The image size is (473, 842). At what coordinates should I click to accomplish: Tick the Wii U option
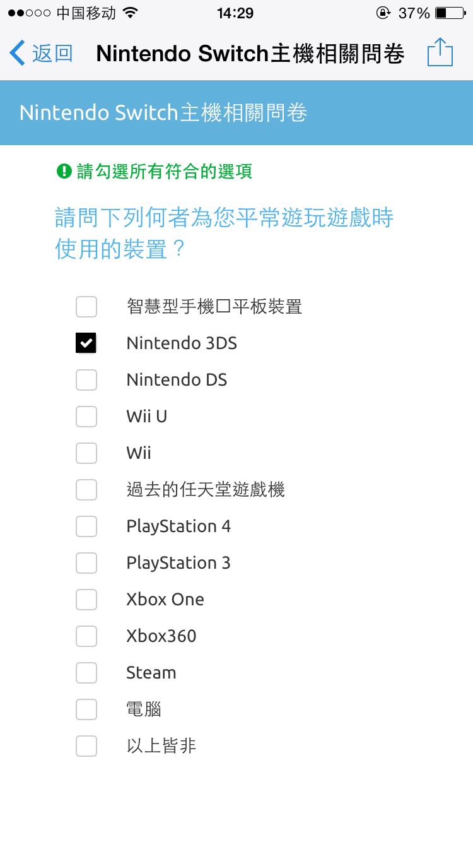click(86, 417)
